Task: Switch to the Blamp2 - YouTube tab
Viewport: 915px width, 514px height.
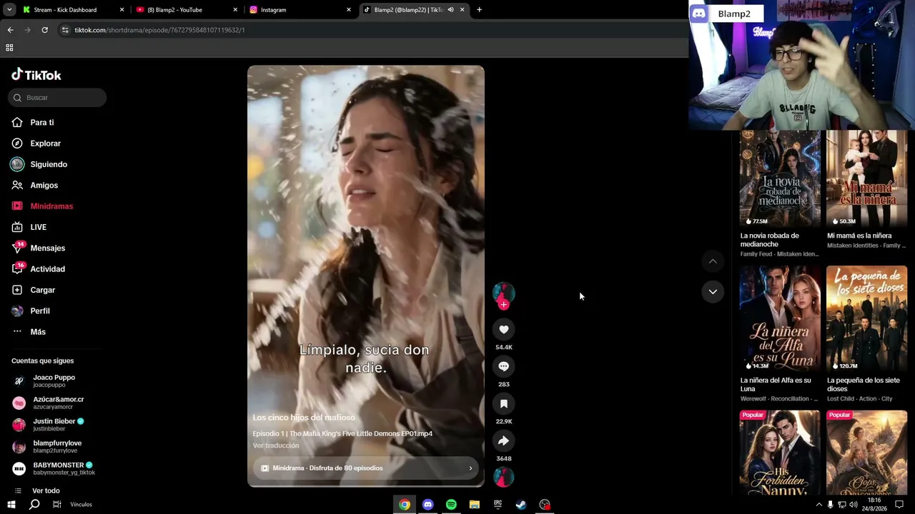Action: click(x=187, y=10)
